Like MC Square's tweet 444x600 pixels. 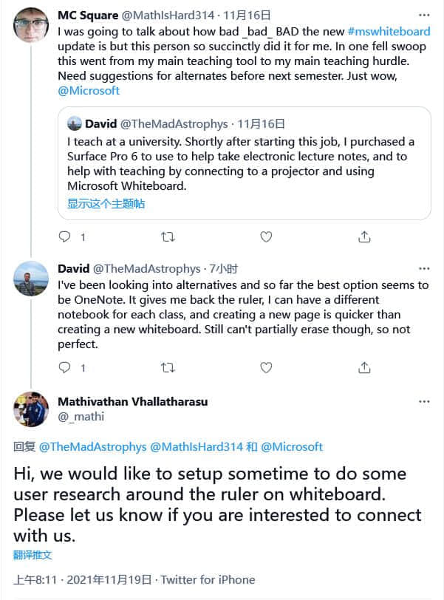tap(266, 237)
